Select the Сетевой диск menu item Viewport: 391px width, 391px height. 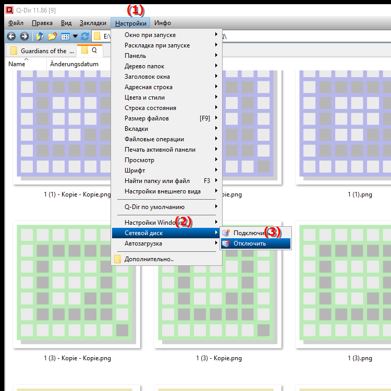coord(167,233)
